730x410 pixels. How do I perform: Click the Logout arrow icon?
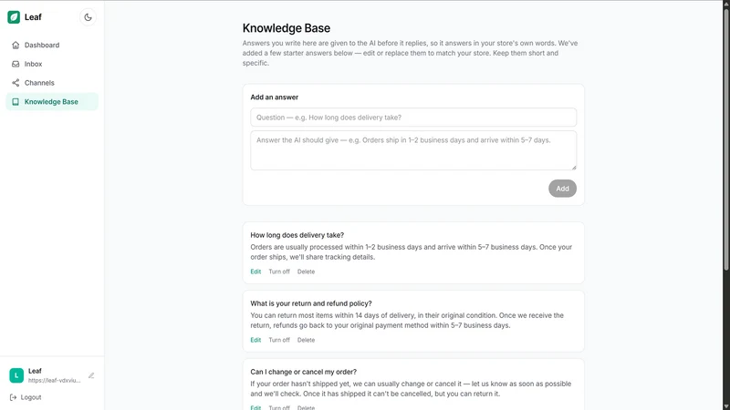pyautogui.click(x=13, y=397)
